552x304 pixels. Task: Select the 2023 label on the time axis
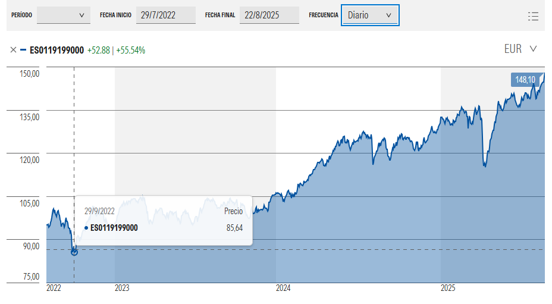tap(122, 289)
